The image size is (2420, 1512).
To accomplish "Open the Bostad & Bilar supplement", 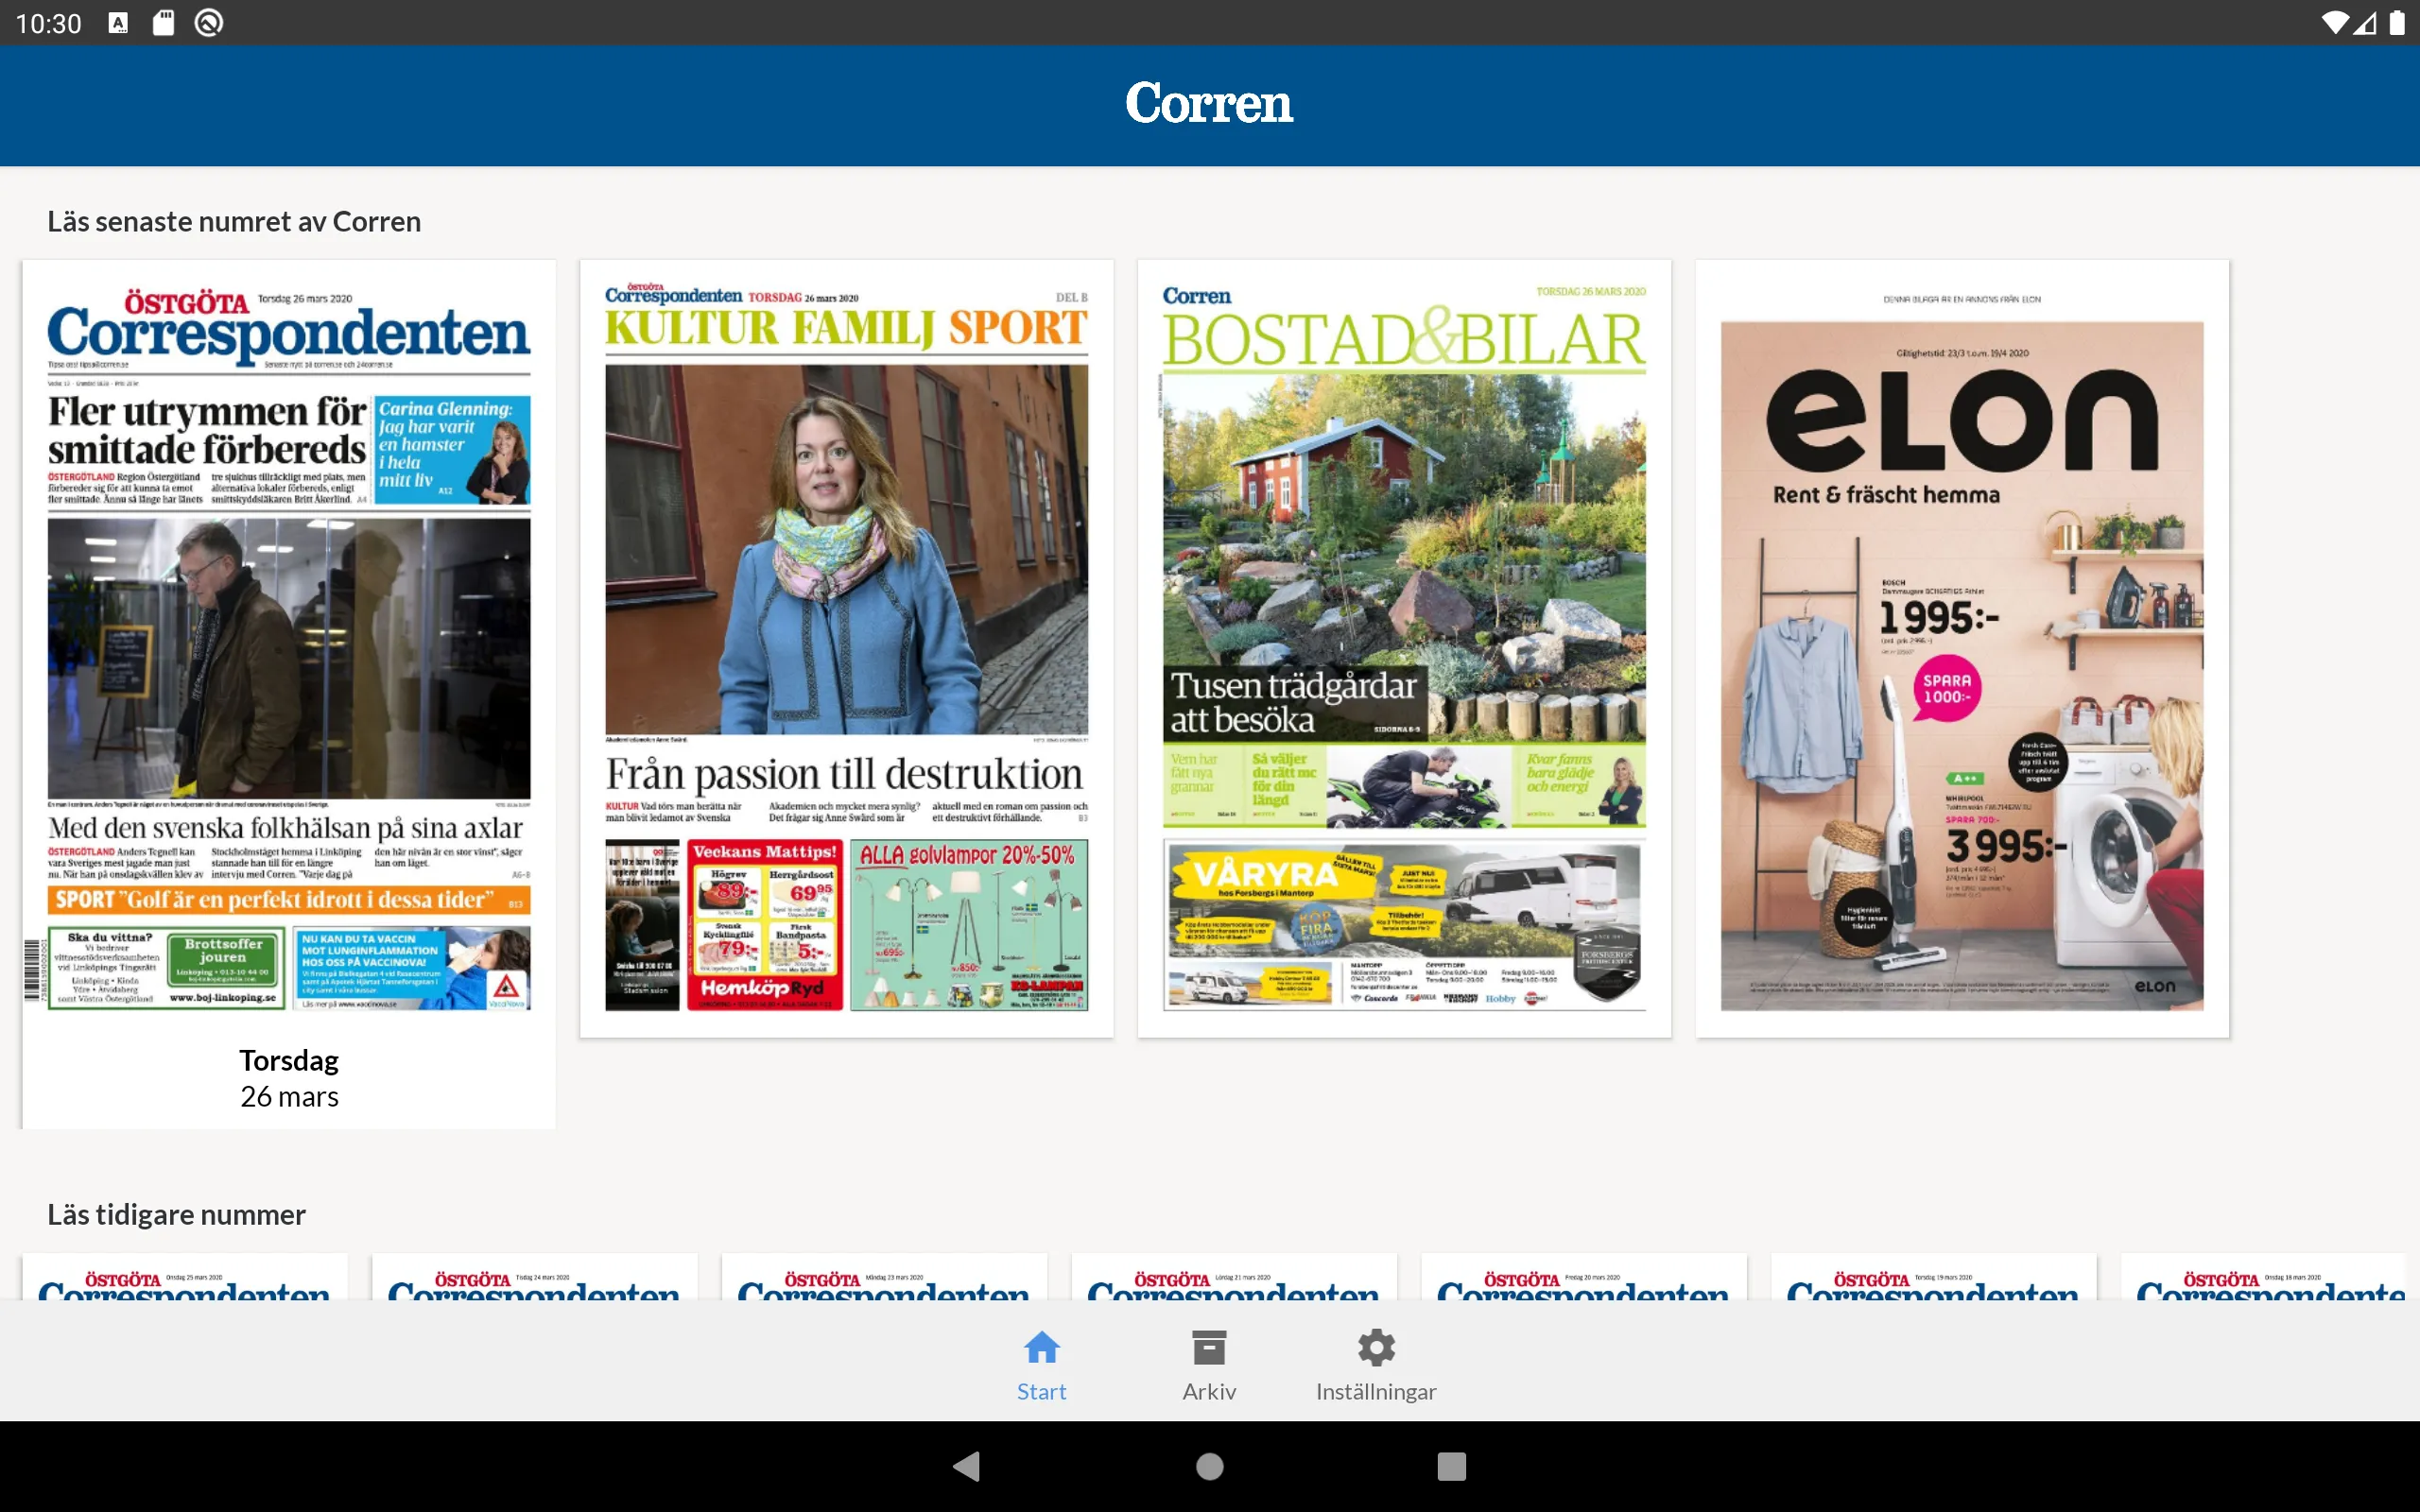I will tap(1404, 648).
